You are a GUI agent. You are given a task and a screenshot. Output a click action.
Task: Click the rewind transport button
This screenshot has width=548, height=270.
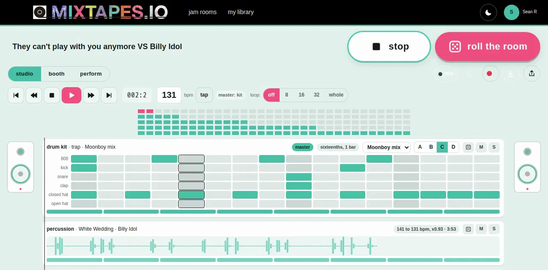click(34, 95)
